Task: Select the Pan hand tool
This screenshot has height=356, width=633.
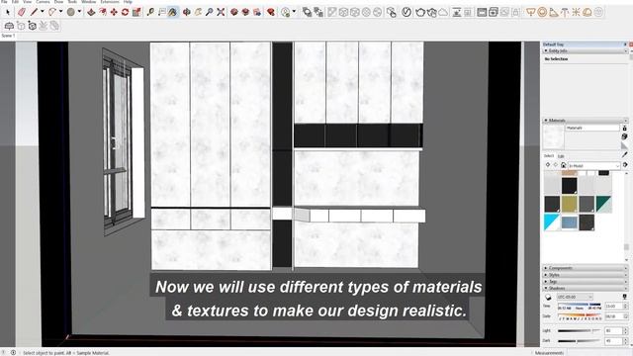Action: pyautogui.click(x=198, y=12)
